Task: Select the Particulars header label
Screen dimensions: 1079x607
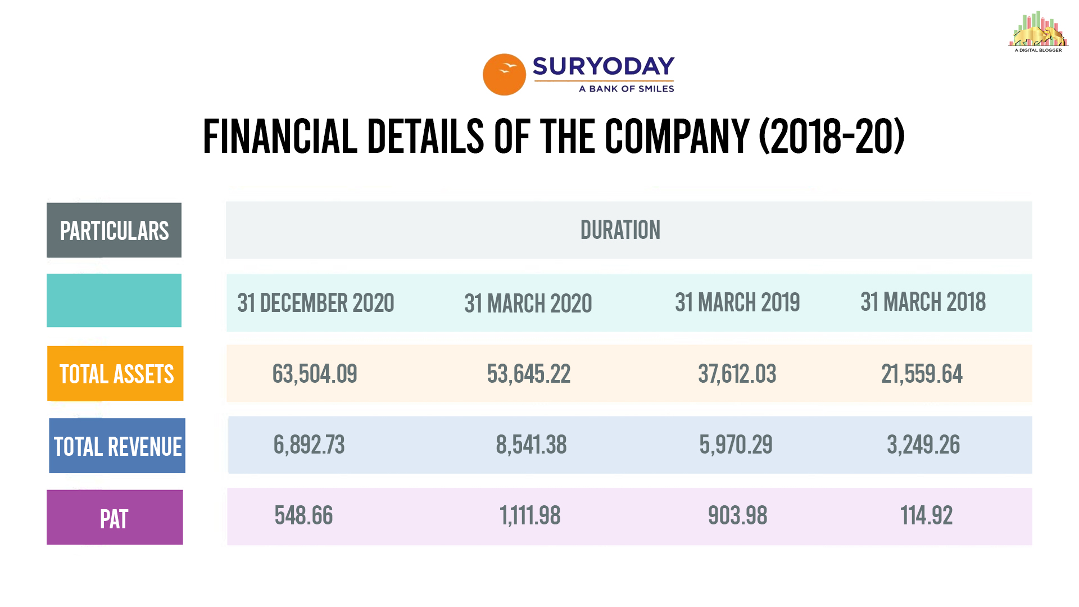Action: (114, 230)
